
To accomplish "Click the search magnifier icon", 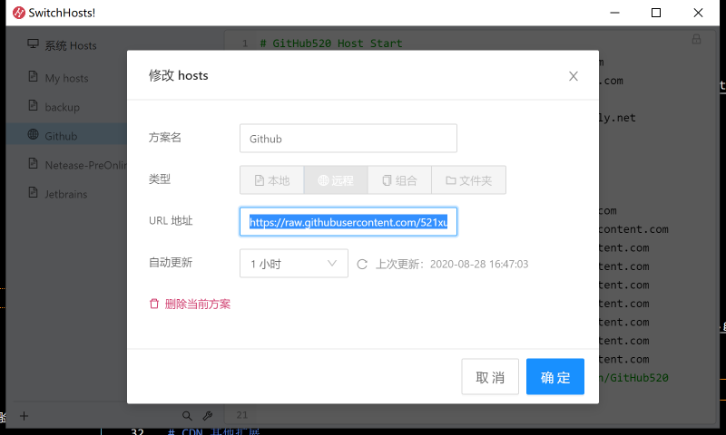I will click(187, 416).
